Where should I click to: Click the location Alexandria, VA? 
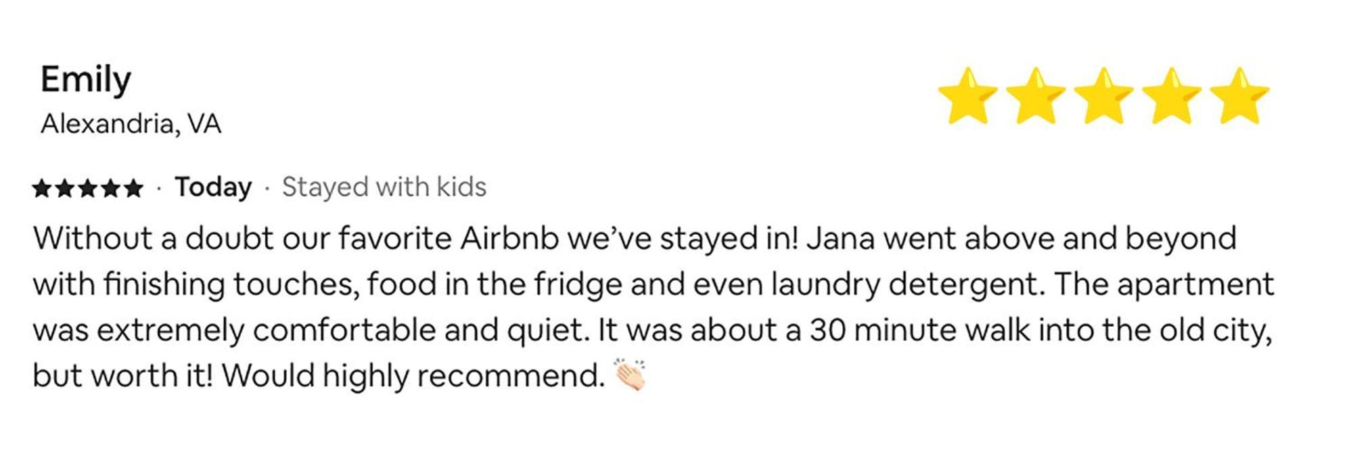tap(131, 124)
